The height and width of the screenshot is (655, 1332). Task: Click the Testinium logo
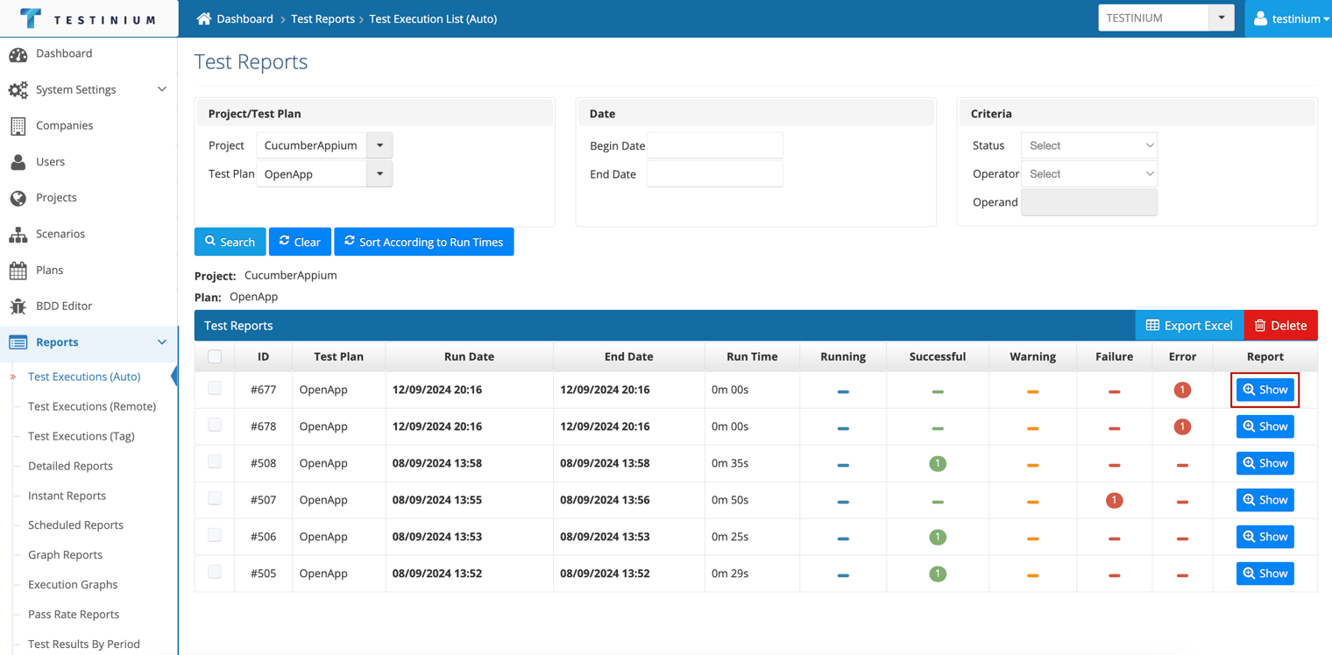point(89,18)
